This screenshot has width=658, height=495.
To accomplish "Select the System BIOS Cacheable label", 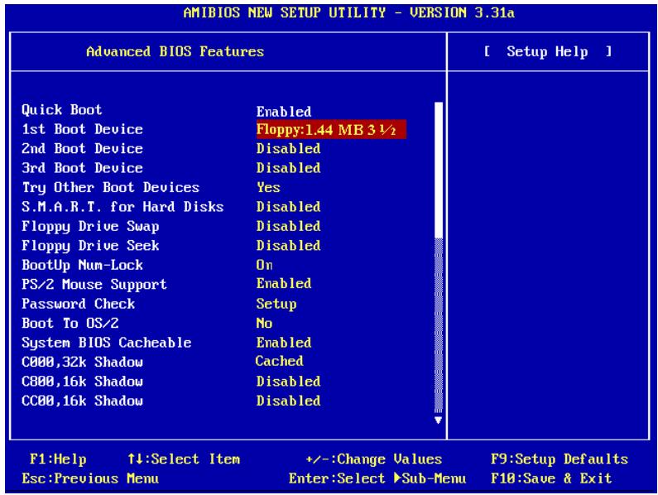I will pyautogui.click(x=106, y=343).
